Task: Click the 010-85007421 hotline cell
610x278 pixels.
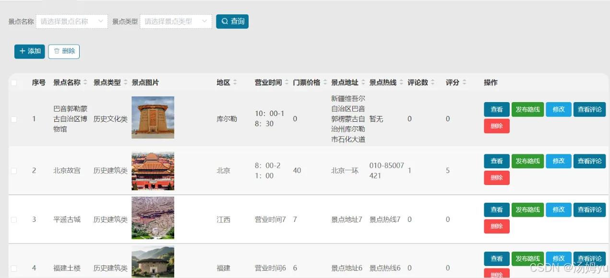Action: tap(387, 171)
